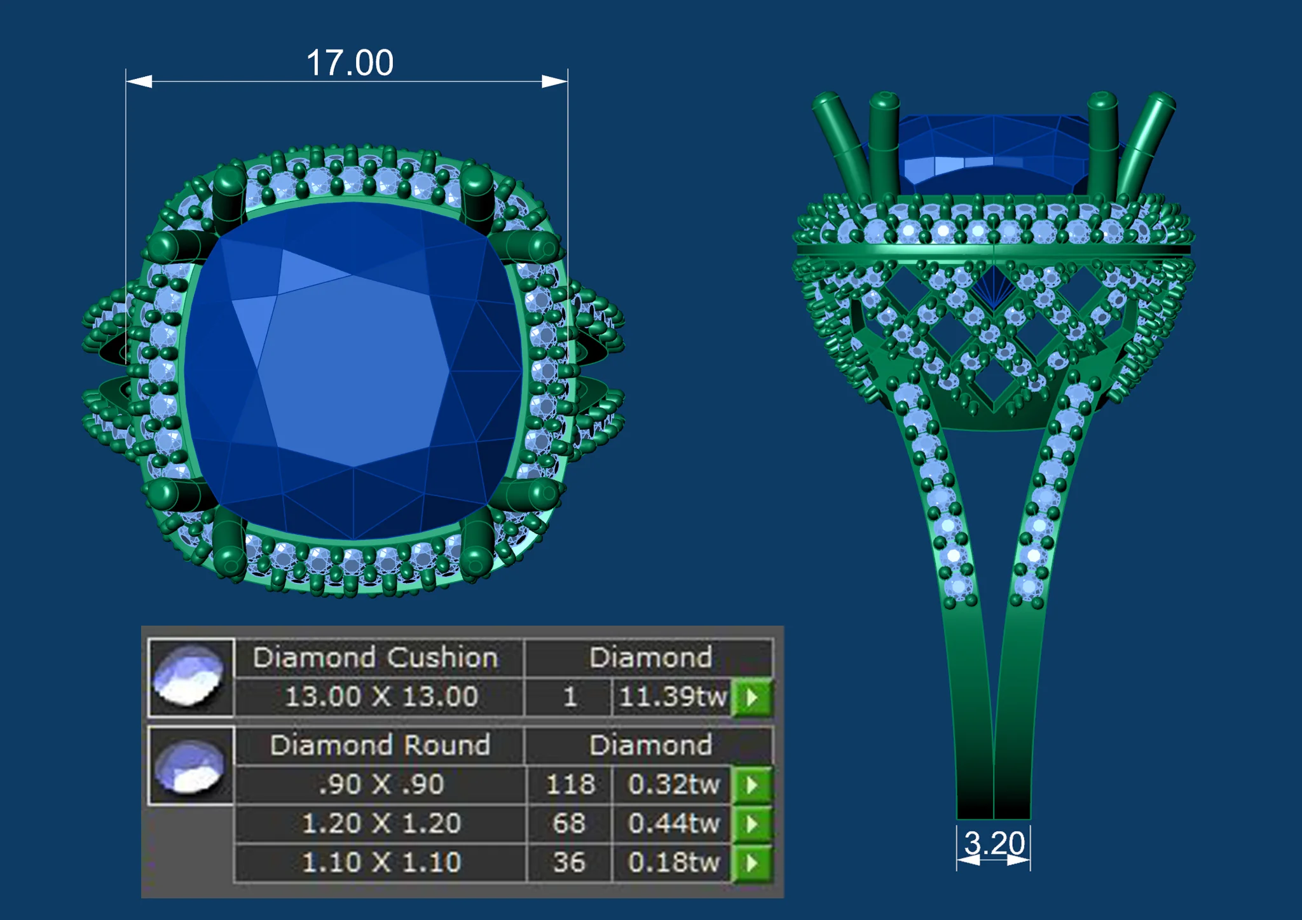
Task: Click the quantity cell showing 118
Action: pos(570,785)
